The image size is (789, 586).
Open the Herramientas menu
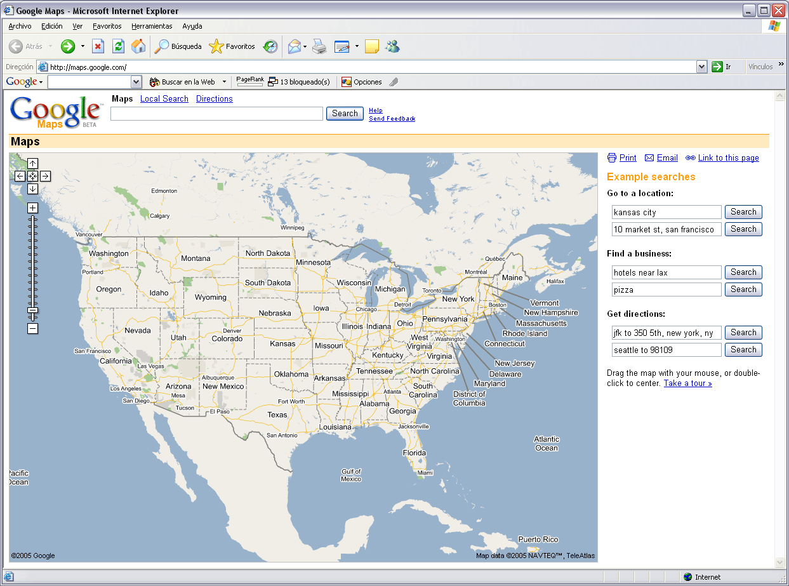[152, 26]
